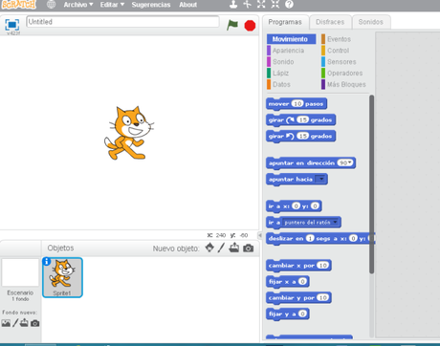Click the fijar y a block
The width and height of the screenshot is (440, 346).
pos(288,314)
